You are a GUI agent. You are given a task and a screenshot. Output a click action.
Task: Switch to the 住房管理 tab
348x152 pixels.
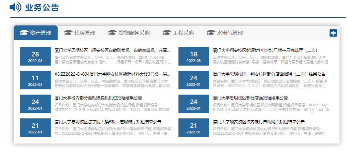pyautogui.click(x=85, y=33)
